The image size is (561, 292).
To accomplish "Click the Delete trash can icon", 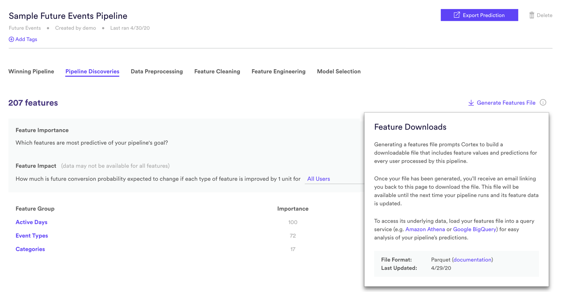I will [x=532, y=15].
